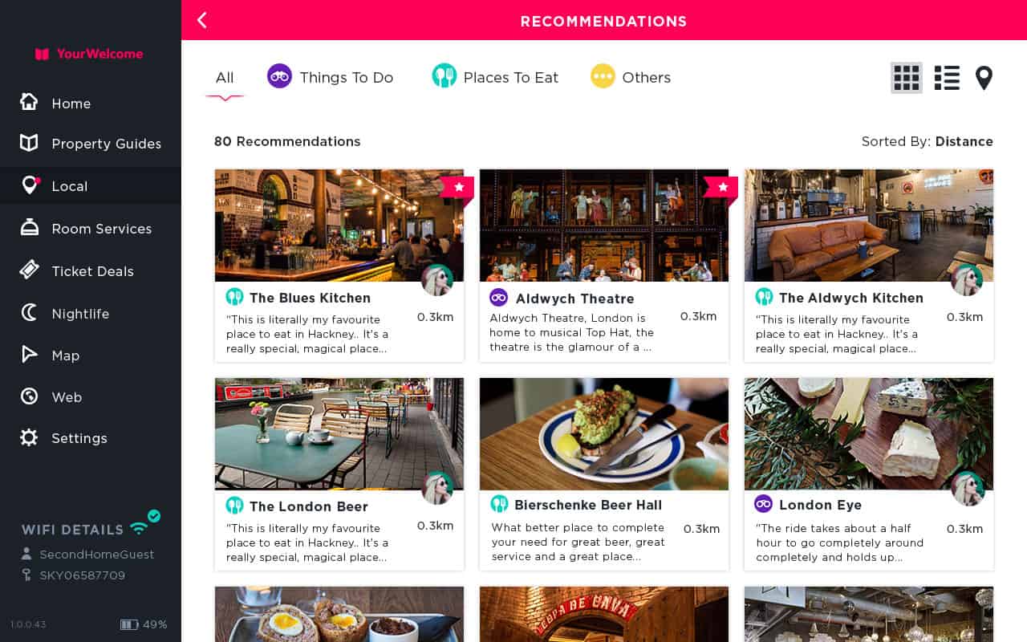Toggle favourite star on The Blues Kitchen

[458, 188]
